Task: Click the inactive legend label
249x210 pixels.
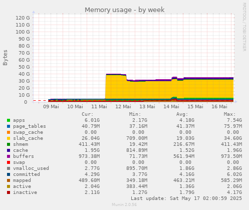Action: click(x=25, y=192)
